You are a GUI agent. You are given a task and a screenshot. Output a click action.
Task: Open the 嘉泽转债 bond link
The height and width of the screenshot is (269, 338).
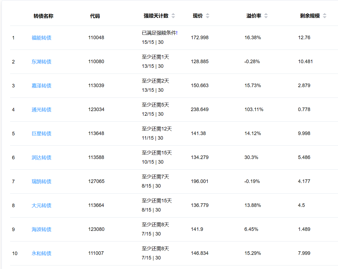click(x=41, y=86)
